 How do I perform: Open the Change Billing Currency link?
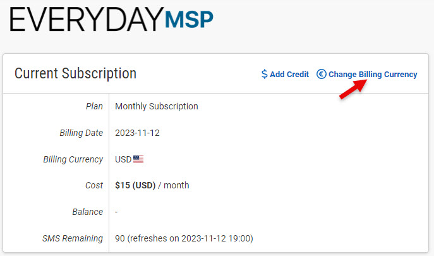[x=373, y=74]
